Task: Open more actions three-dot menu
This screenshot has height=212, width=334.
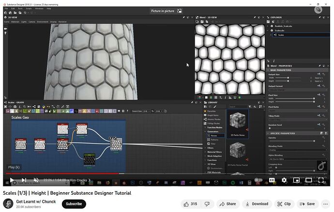Action: pyautogui.click(x=325, y=204)
